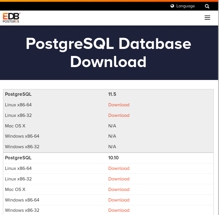219x215 pixels.
Task: Download PostgreSQL 10.10 for Windows x86-32
Action: click(119, 210)
